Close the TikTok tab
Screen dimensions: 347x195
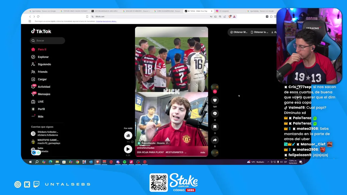click(211, 11)
